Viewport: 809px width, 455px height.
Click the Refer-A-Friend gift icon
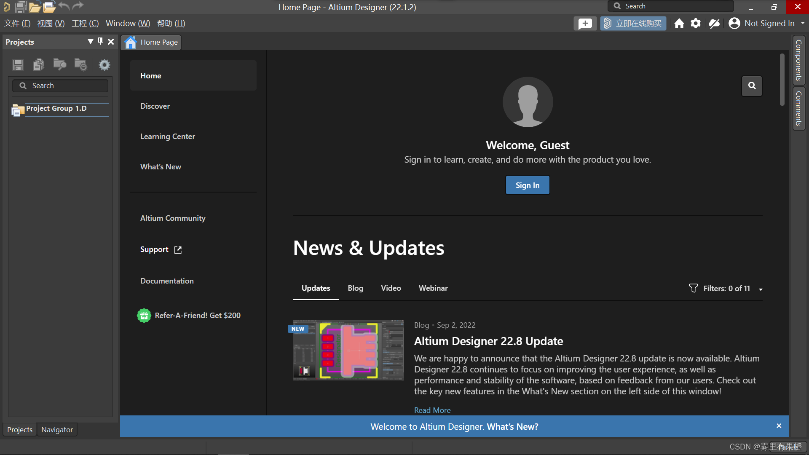(x=144, y=316)
